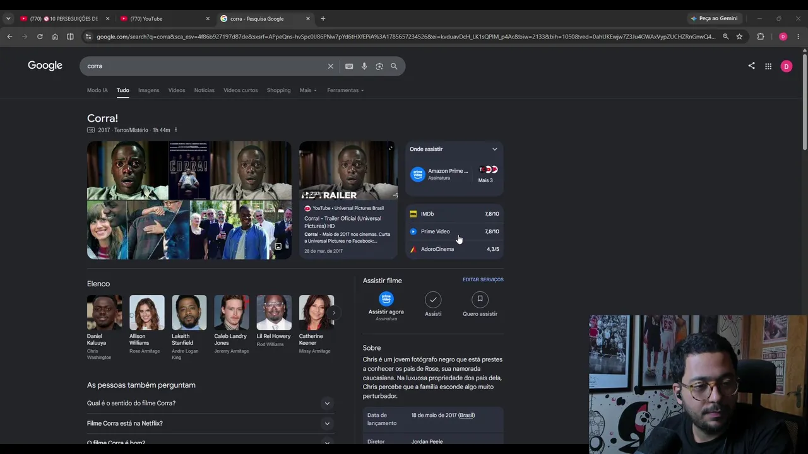Image resolution: width=808 pixels, height=454 pixels.
Task: Share the search results via share icon
Action: [x=751, y=66]
